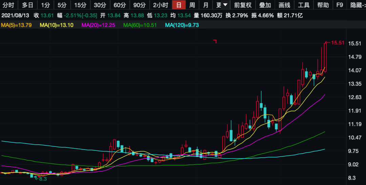Switch to 90分 candlestick period
Image resolution: width=366 pixels, height=185 pixels.
(139, 5)
